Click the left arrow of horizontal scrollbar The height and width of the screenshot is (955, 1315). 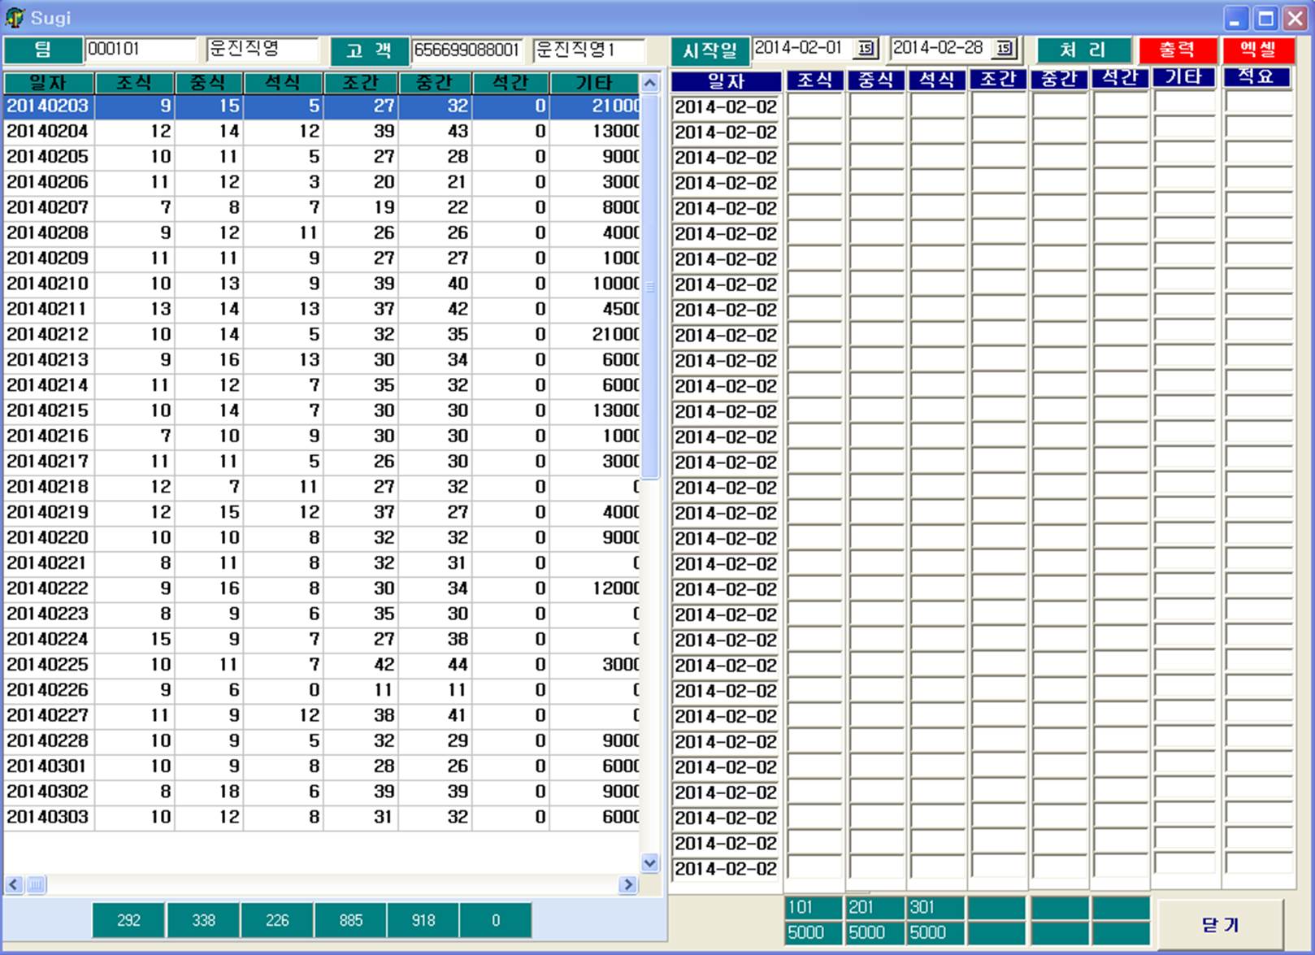[14, 884]
